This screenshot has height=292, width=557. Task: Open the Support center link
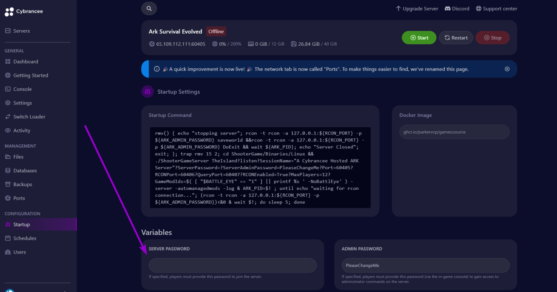pos(496,8)
